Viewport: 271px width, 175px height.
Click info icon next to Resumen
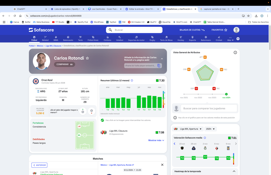click(x=132, y=80)
